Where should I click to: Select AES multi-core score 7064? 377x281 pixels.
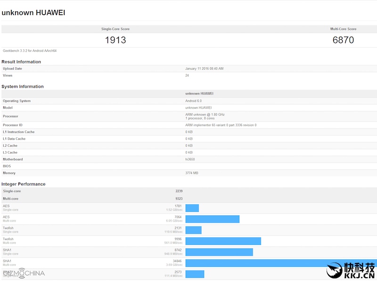coord(178,217)
